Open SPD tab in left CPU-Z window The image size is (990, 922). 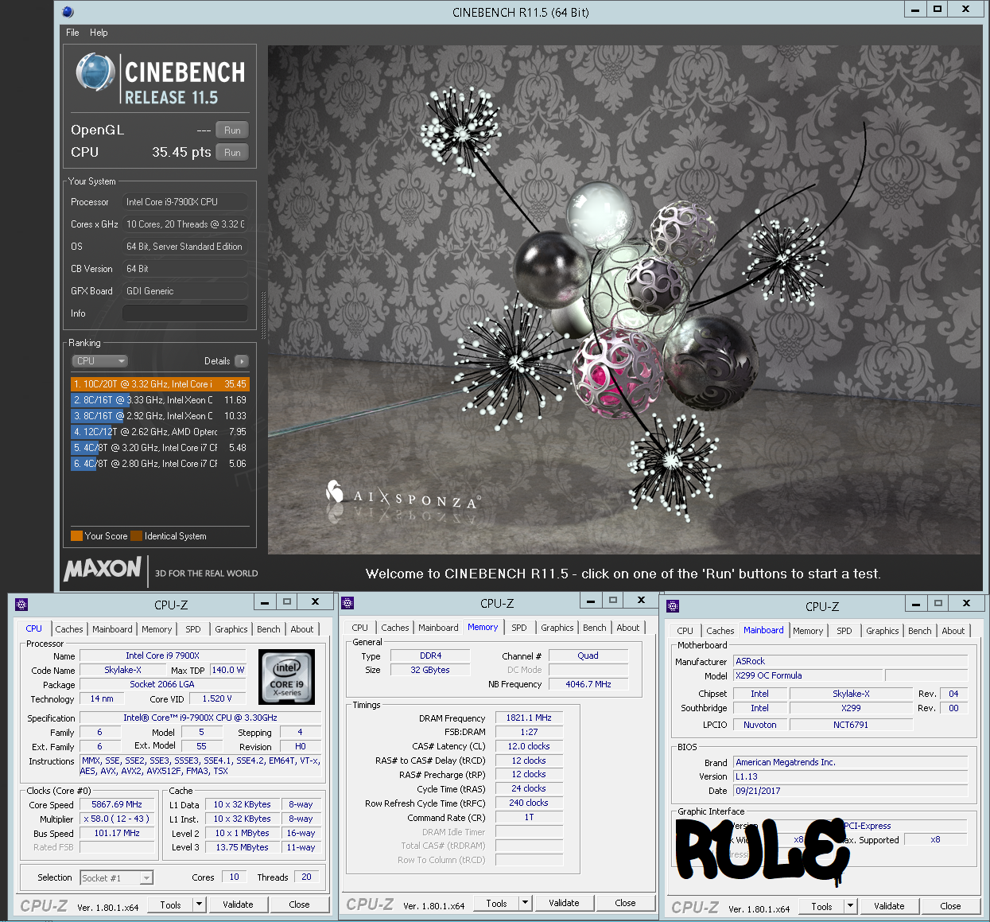tap(193, 629)
